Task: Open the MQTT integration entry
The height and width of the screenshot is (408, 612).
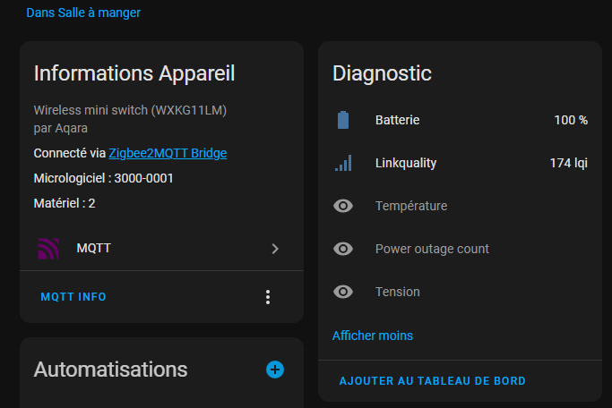Action: tap(161, 249)
